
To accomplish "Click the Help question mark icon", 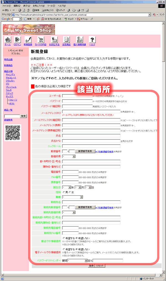I will point(92,40).
